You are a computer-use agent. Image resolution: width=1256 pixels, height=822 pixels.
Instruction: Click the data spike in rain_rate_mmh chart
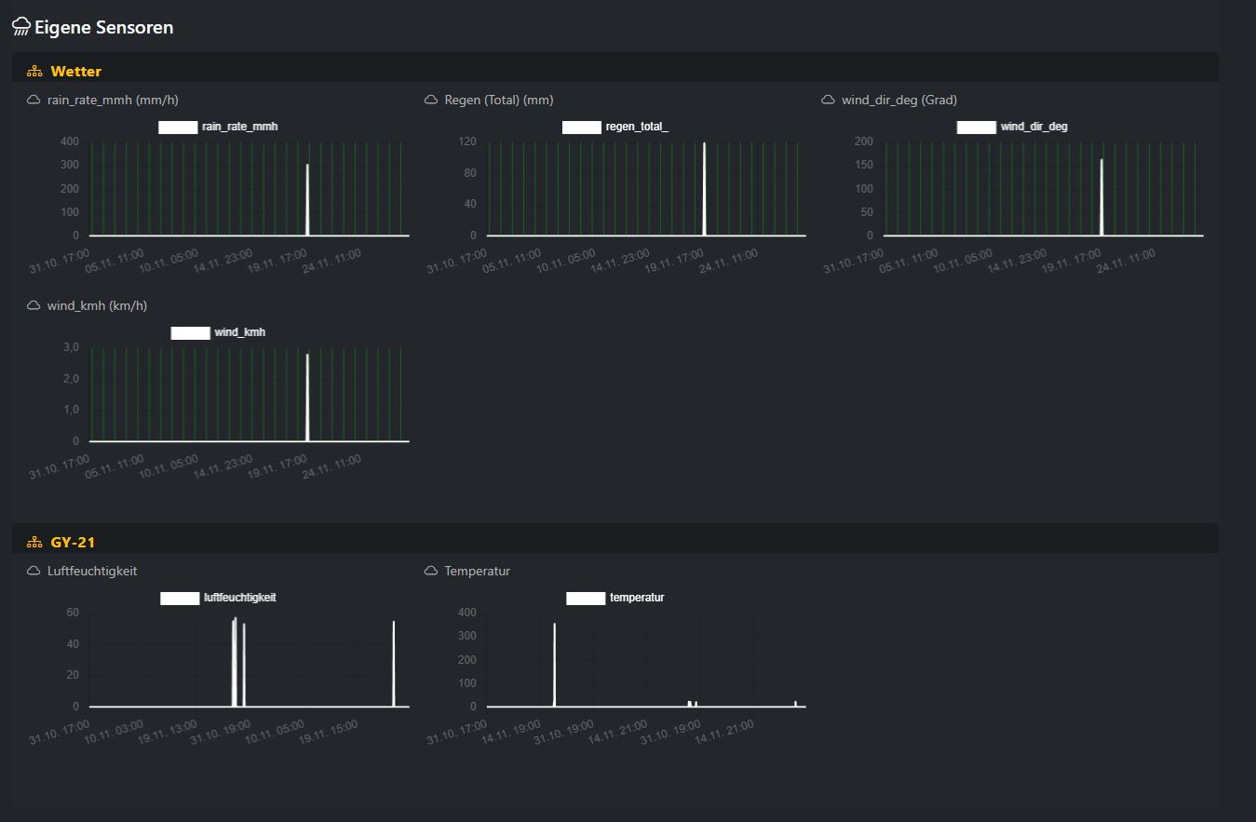click(307, 200)
